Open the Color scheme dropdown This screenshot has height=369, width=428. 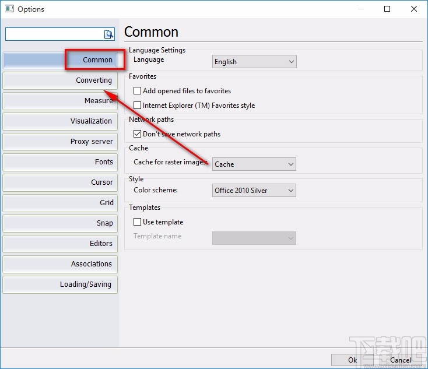(x=254, y=191)
